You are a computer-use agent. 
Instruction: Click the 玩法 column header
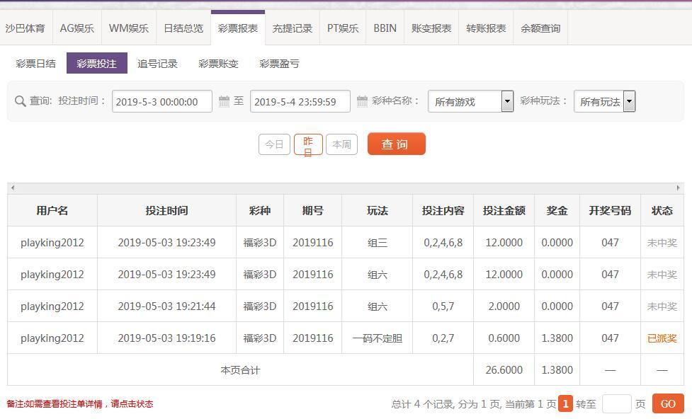(x=377, y=210)
